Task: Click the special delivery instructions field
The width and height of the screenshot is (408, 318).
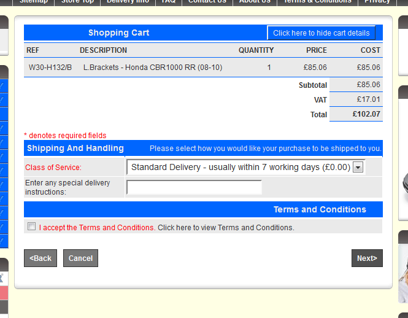Action: [194, 187]
